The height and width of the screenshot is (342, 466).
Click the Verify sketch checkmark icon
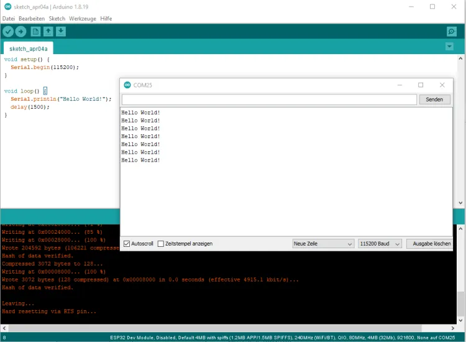pos(8,32)
